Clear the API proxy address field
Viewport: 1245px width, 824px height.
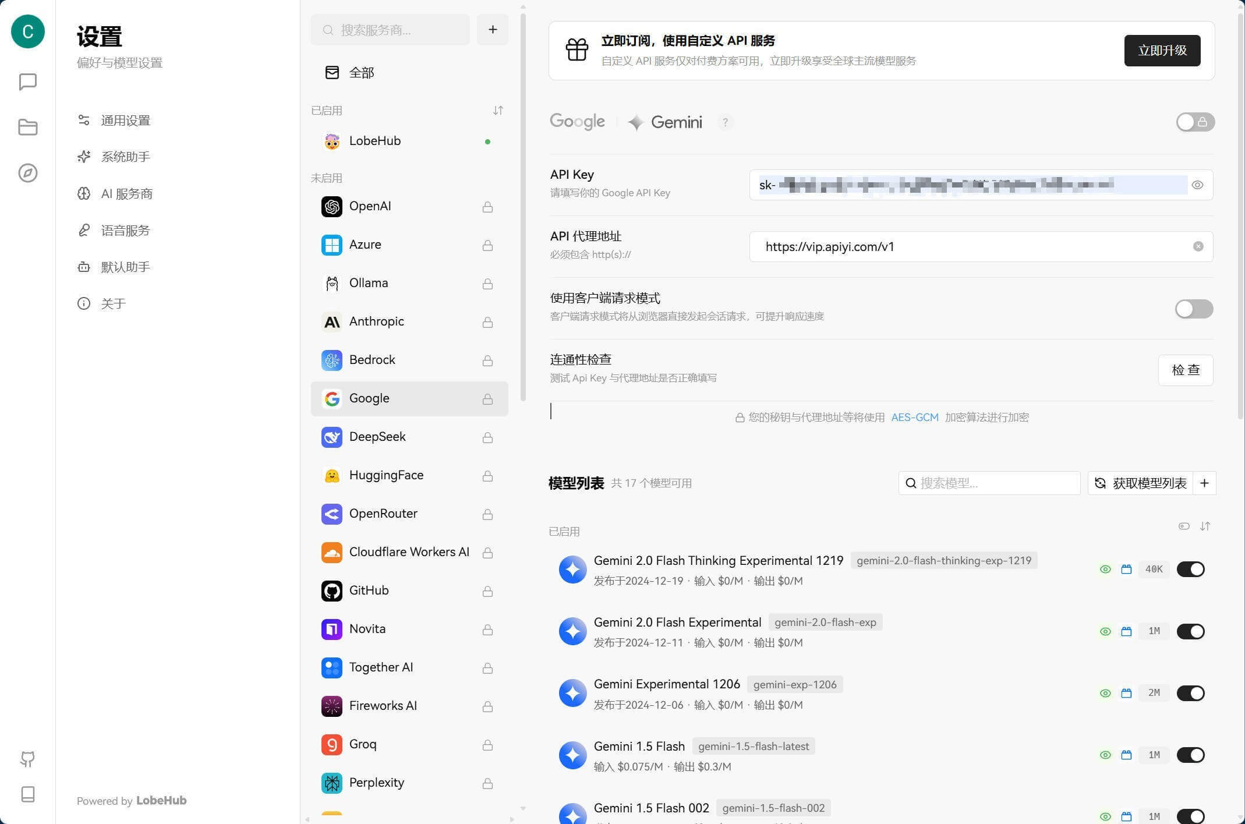point(1198,246)
